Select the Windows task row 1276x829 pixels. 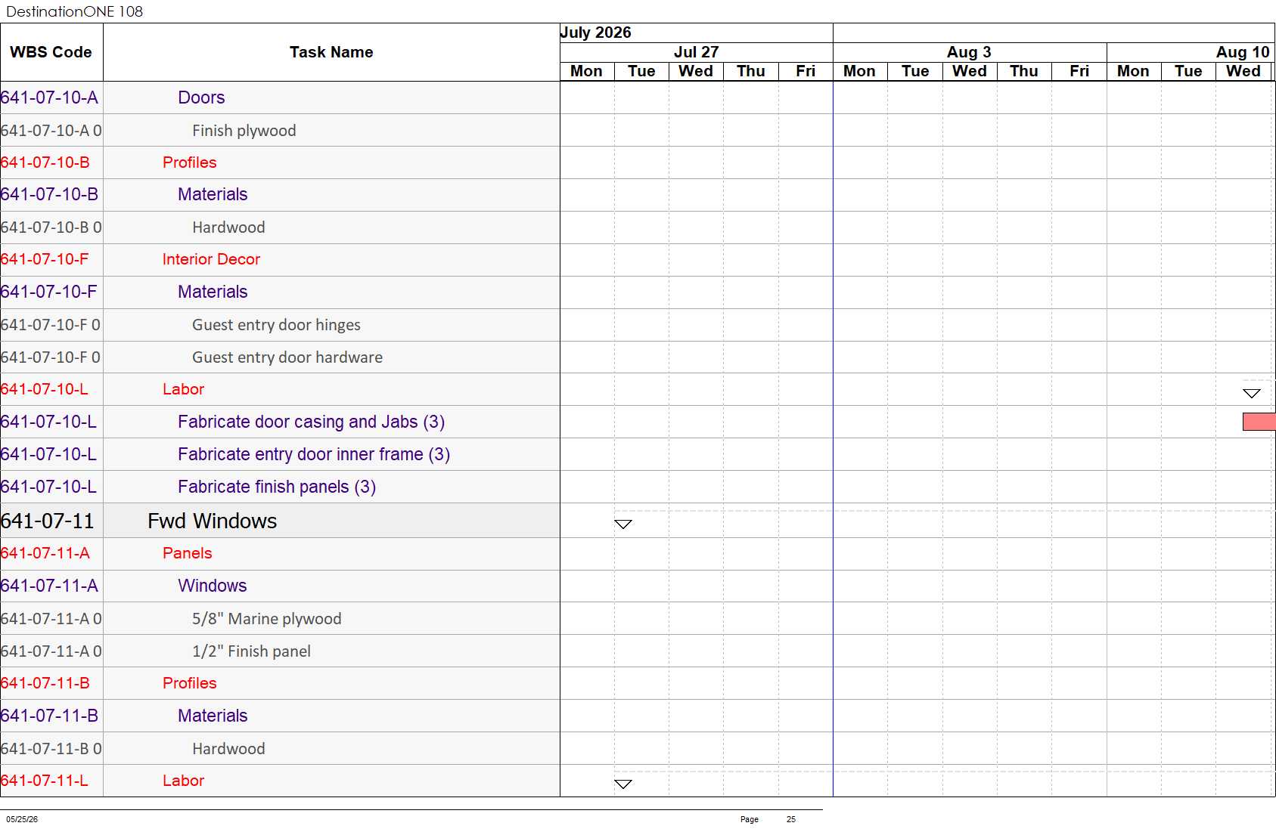point(213,586)
